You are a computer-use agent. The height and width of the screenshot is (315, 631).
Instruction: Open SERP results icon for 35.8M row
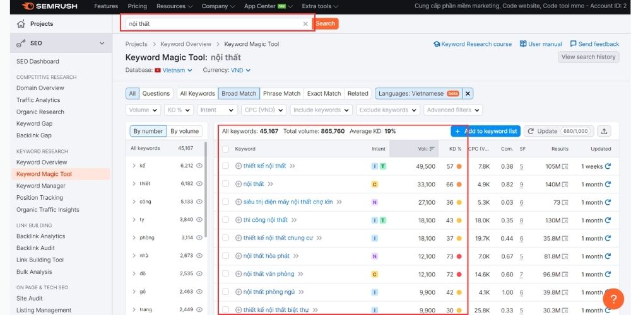(565, 238)
